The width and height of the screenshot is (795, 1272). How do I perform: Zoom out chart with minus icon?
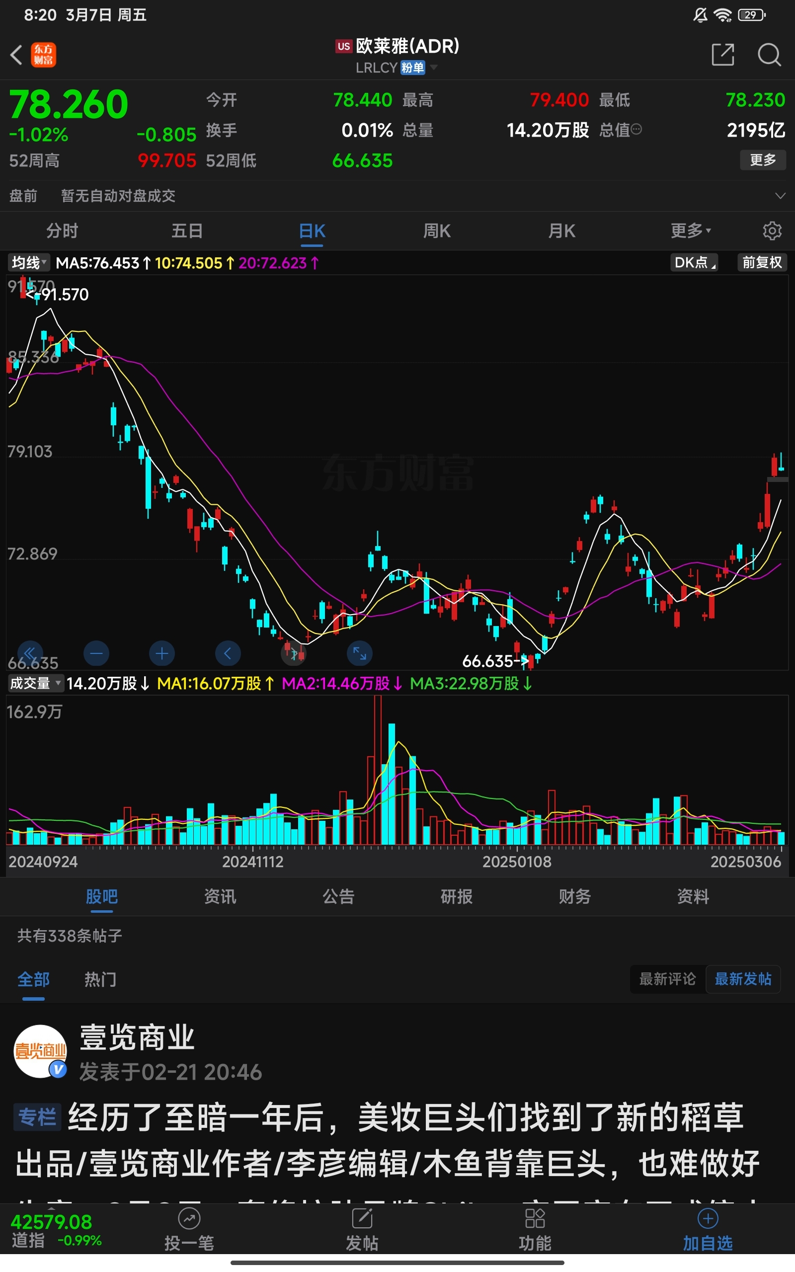(96, 653)
